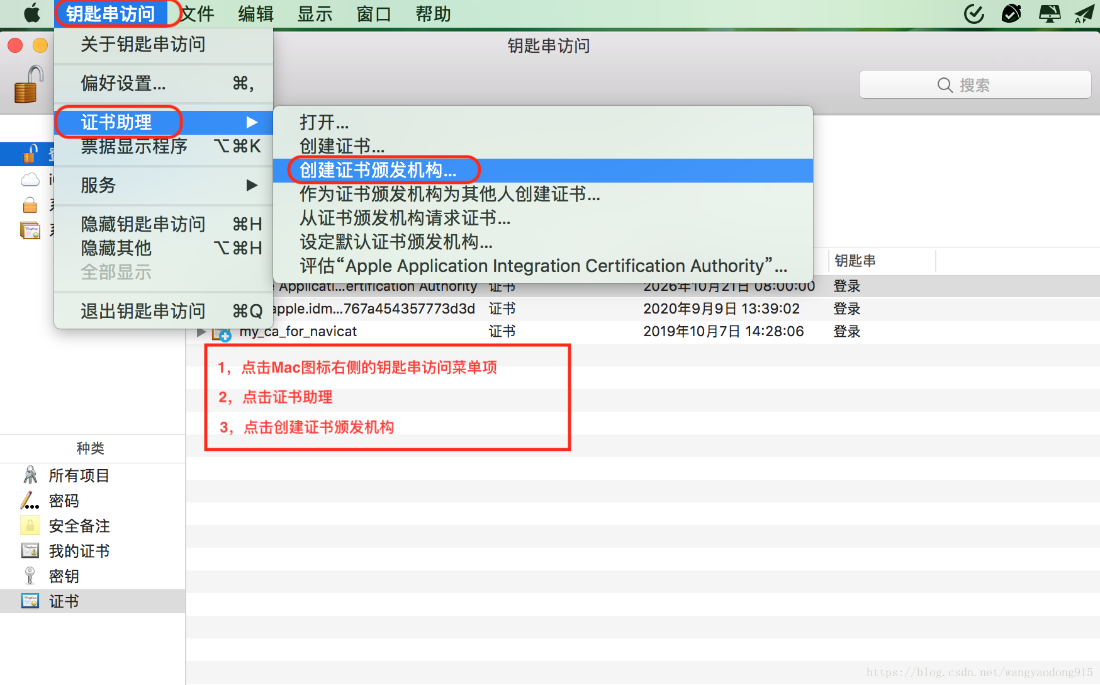Click the 我的证书 certificate icon
Viewport: 1100px width, 685px height.
(x=30, y=550)
